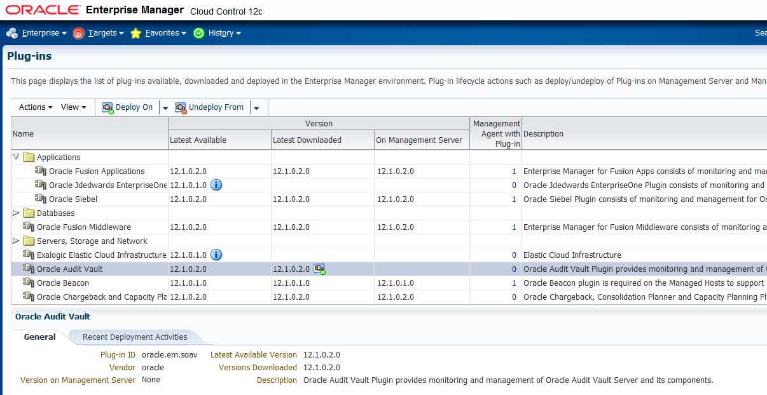Image resolution: width=767 pixels, height=395 pixels.
Task: Click Elastic Cloud Infrastructure description text
Action: (572, 255)
